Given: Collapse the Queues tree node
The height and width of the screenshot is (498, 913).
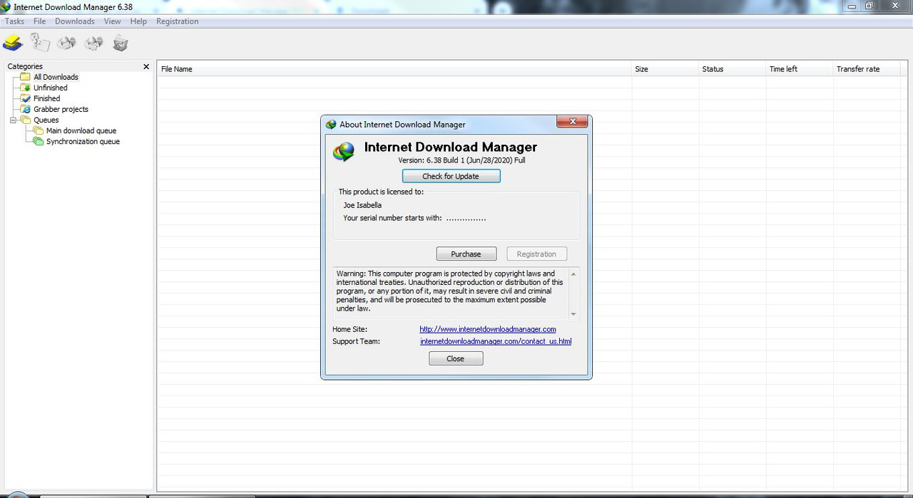Looking at the screenshot, I should point(13,120).
